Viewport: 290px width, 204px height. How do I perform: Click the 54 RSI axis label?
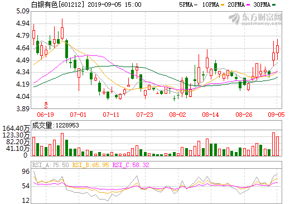[26, 186]
